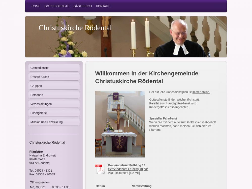The height and width of the screenshot is (189, 252).
Task: Click the Christuskirche Rödental banner title
Action: coord(75,28)
